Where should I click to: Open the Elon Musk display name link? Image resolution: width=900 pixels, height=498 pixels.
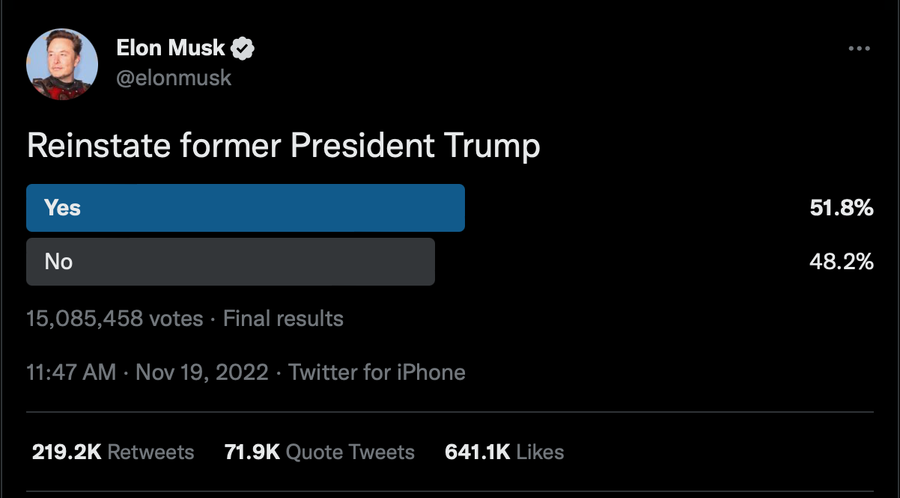pos(171,48)
